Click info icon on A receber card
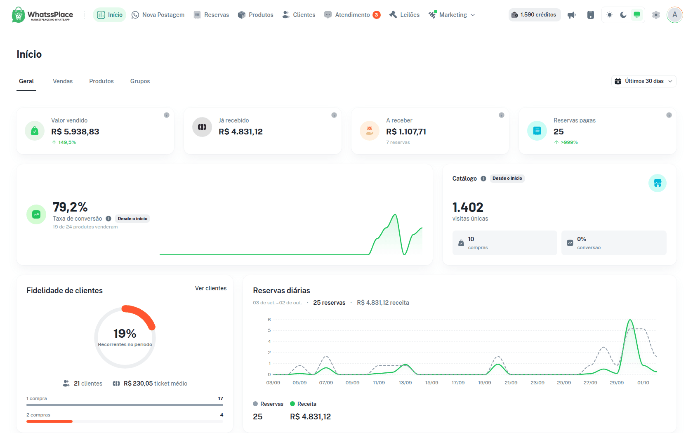The width and height of the screenshot is (693, 433). coord(502,115)
